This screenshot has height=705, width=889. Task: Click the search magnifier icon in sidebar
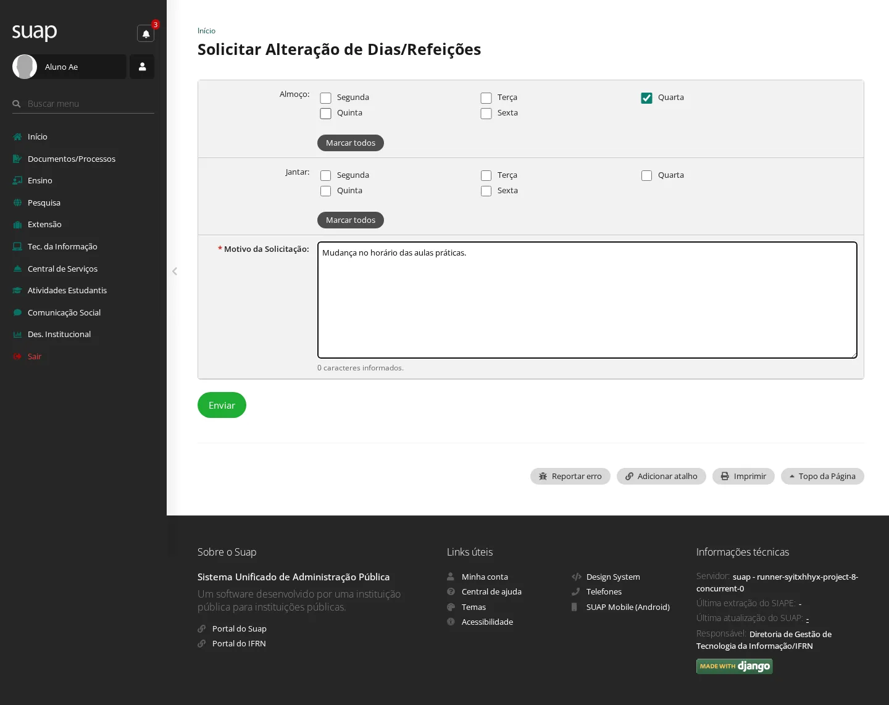point(17,104)
